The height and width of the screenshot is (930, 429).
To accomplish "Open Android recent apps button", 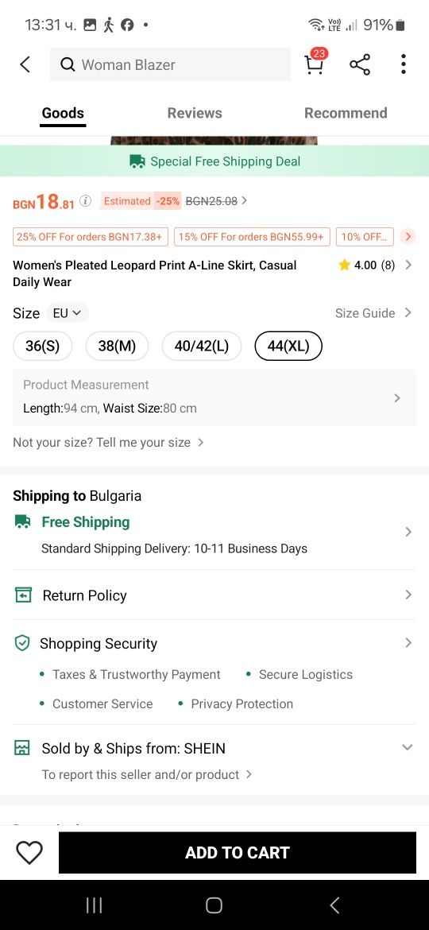I will [95, 905].
